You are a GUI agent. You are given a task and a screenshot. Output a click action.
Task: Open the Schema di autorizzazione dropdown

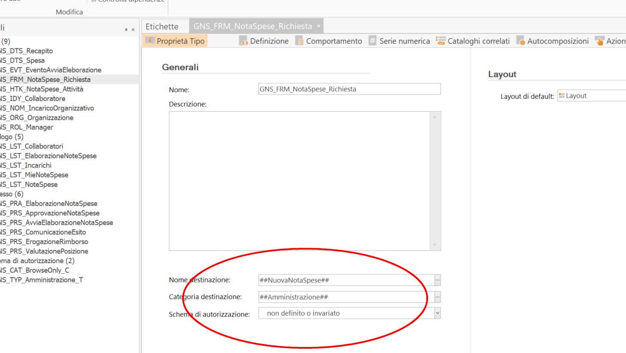[x=437, y=313]
